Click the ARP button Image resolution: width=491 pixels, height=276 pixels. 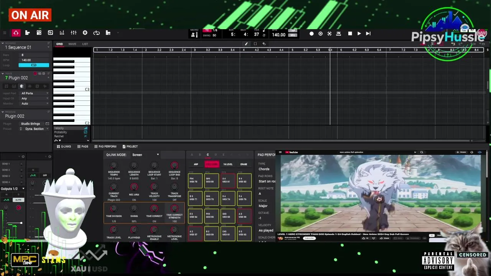[196, 164]
